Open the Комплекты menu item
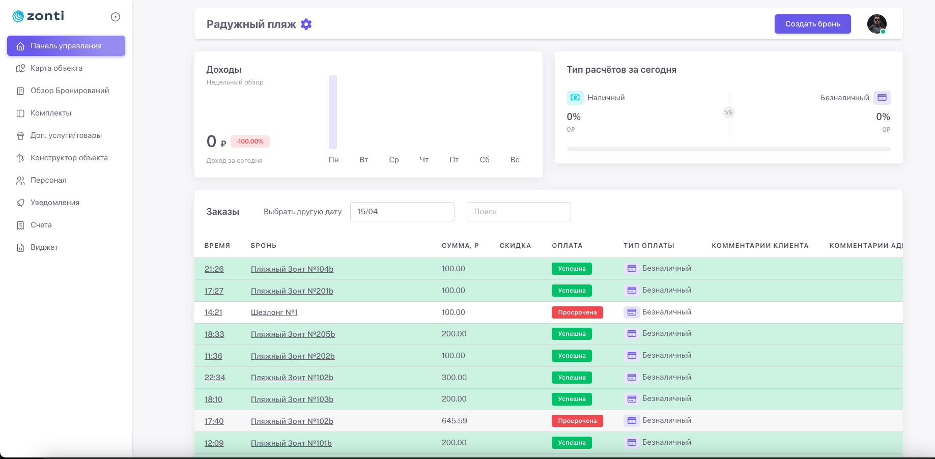Image resolution: width=935 pixels, height=459 pixels. pyautogui.click(x=50, y=113)
